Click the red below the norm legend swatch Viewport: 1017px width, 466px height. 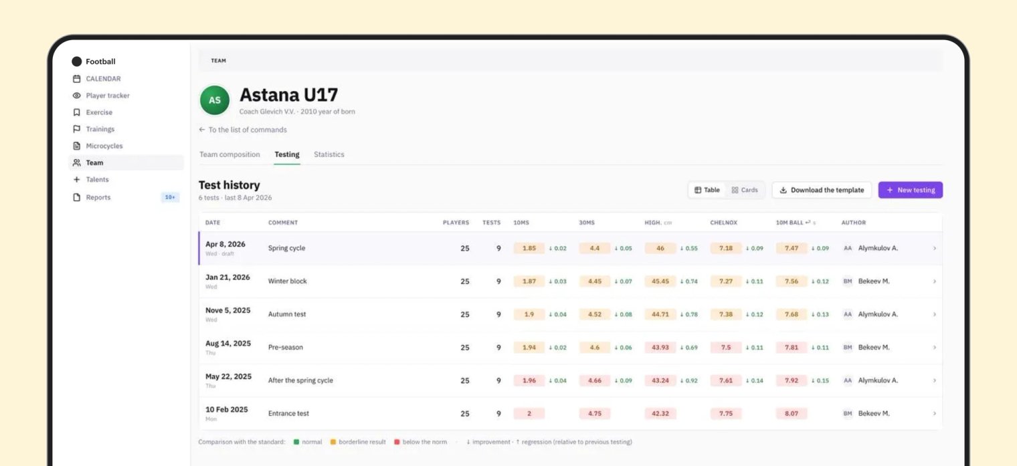pyautogui.click(x=397, y=442)
